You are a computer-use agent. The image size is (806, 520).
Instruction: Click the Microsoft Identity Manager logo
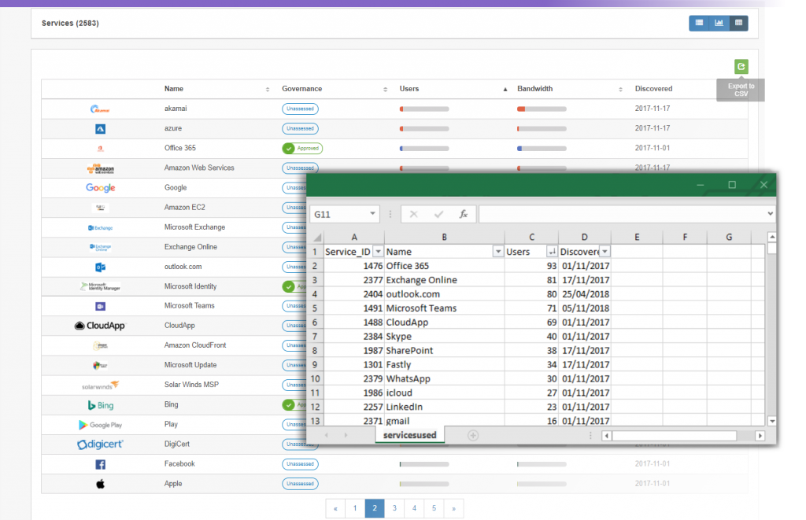[x=100, y=286]
